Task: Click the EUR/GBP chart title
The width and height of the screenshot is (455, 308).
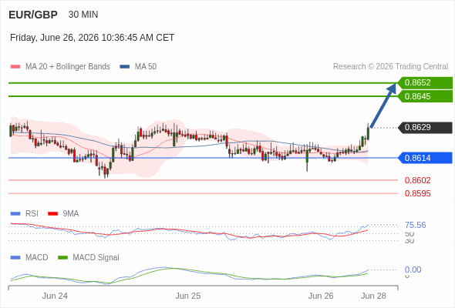Action: coord(33,15)
